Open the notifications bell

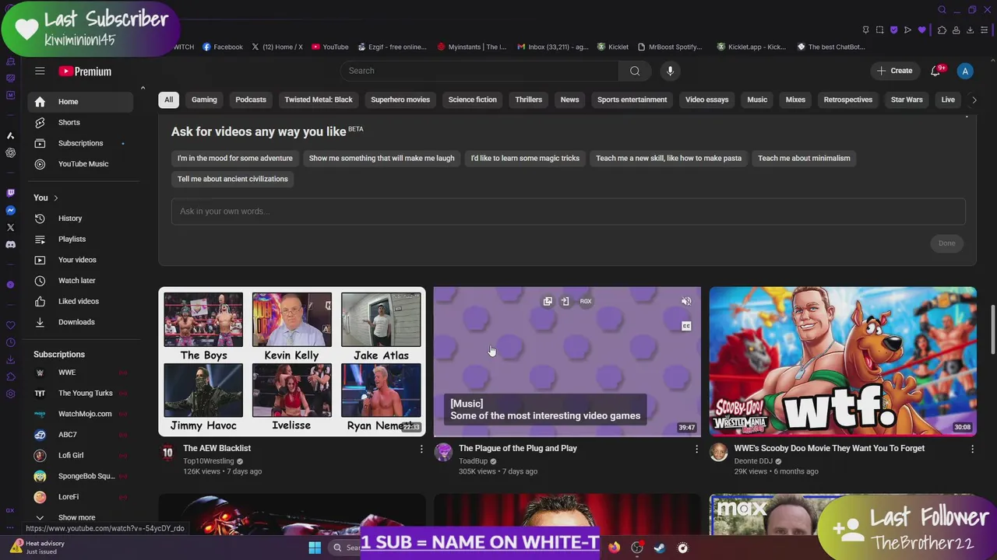935,71
